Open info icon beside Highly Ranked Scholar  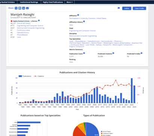coord(39,21)
